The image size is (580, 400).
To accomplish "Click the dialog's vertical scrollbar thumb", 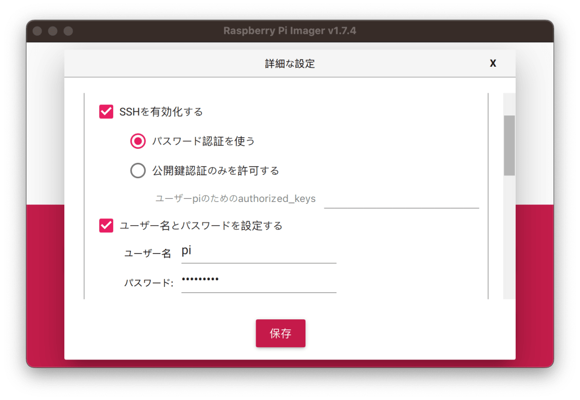I will pyautogui.click(x=509, y=145).
